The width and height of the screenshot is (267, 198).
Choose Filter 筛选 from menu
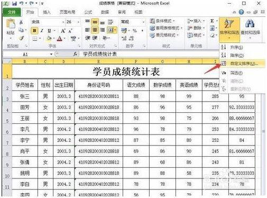tap(242, 73)
